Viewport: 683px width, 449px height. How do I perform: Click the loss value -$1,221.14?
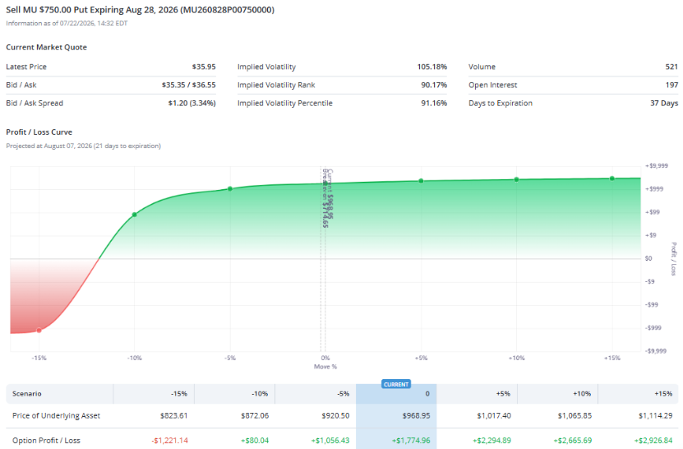click(x=170, y=440)
